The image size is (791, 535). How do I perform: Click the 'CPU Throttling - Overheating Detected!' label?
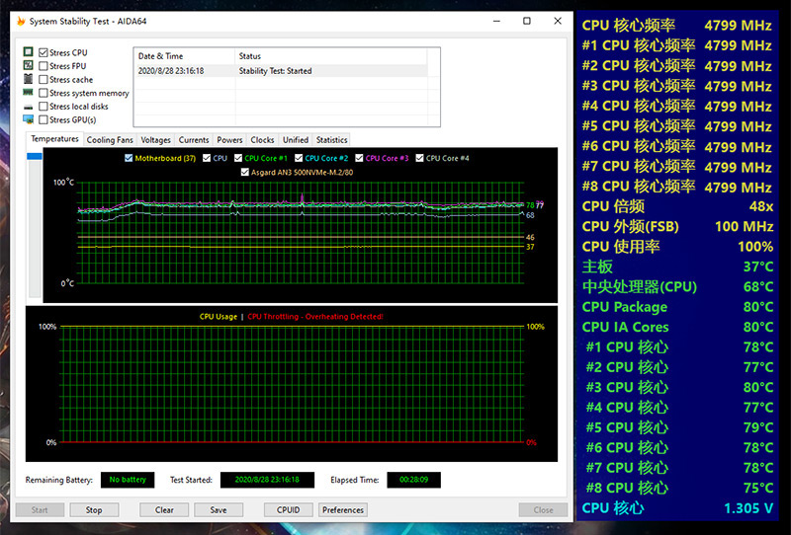[315, 317]
